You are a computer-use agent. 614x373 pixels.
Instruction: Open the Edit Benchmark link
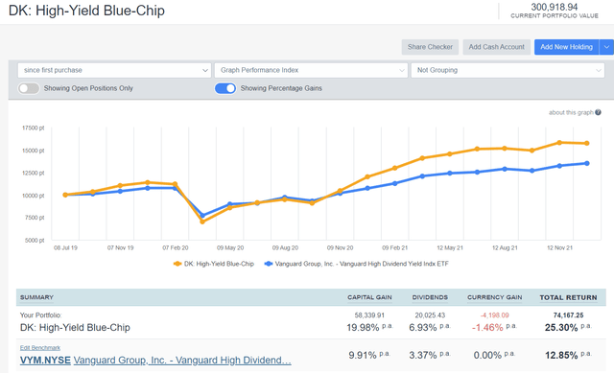click(x=40, y=347)
